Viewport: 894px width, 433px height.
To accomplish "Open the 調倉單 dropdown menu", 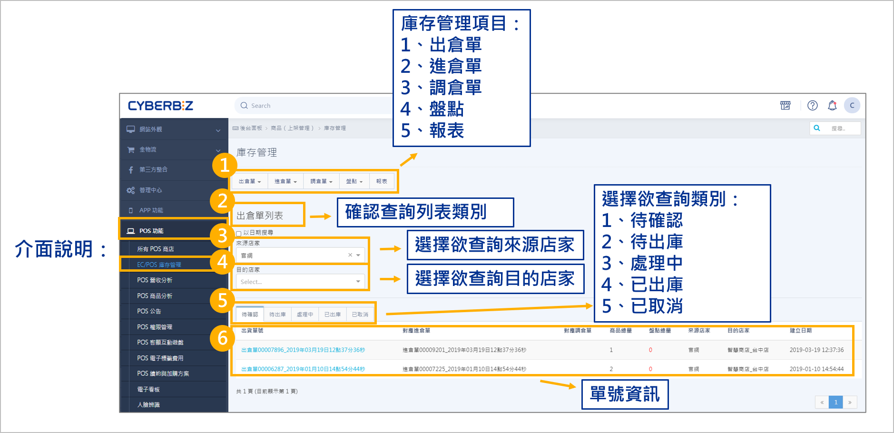I will pyautogui.click(x=321, y=181).
